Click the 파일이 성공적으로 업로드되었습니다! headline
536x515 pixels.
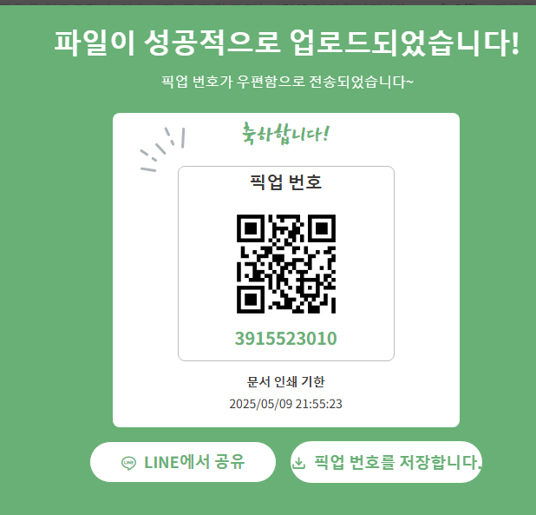click(287, 43)
